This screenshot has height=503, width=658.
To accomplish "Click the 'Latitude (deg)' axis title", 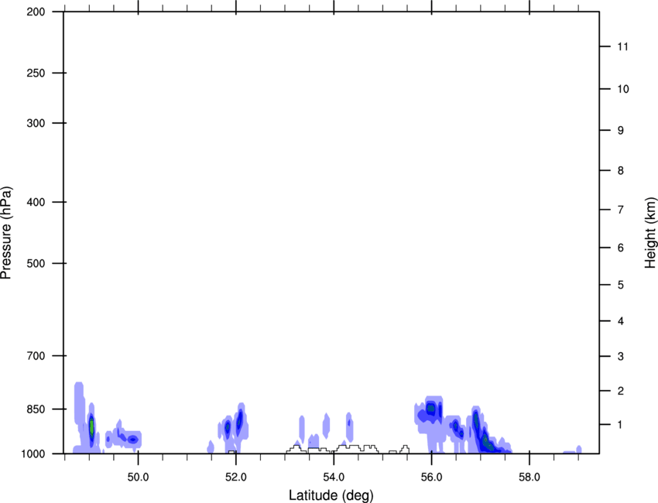I will click(x=331, y=495).
